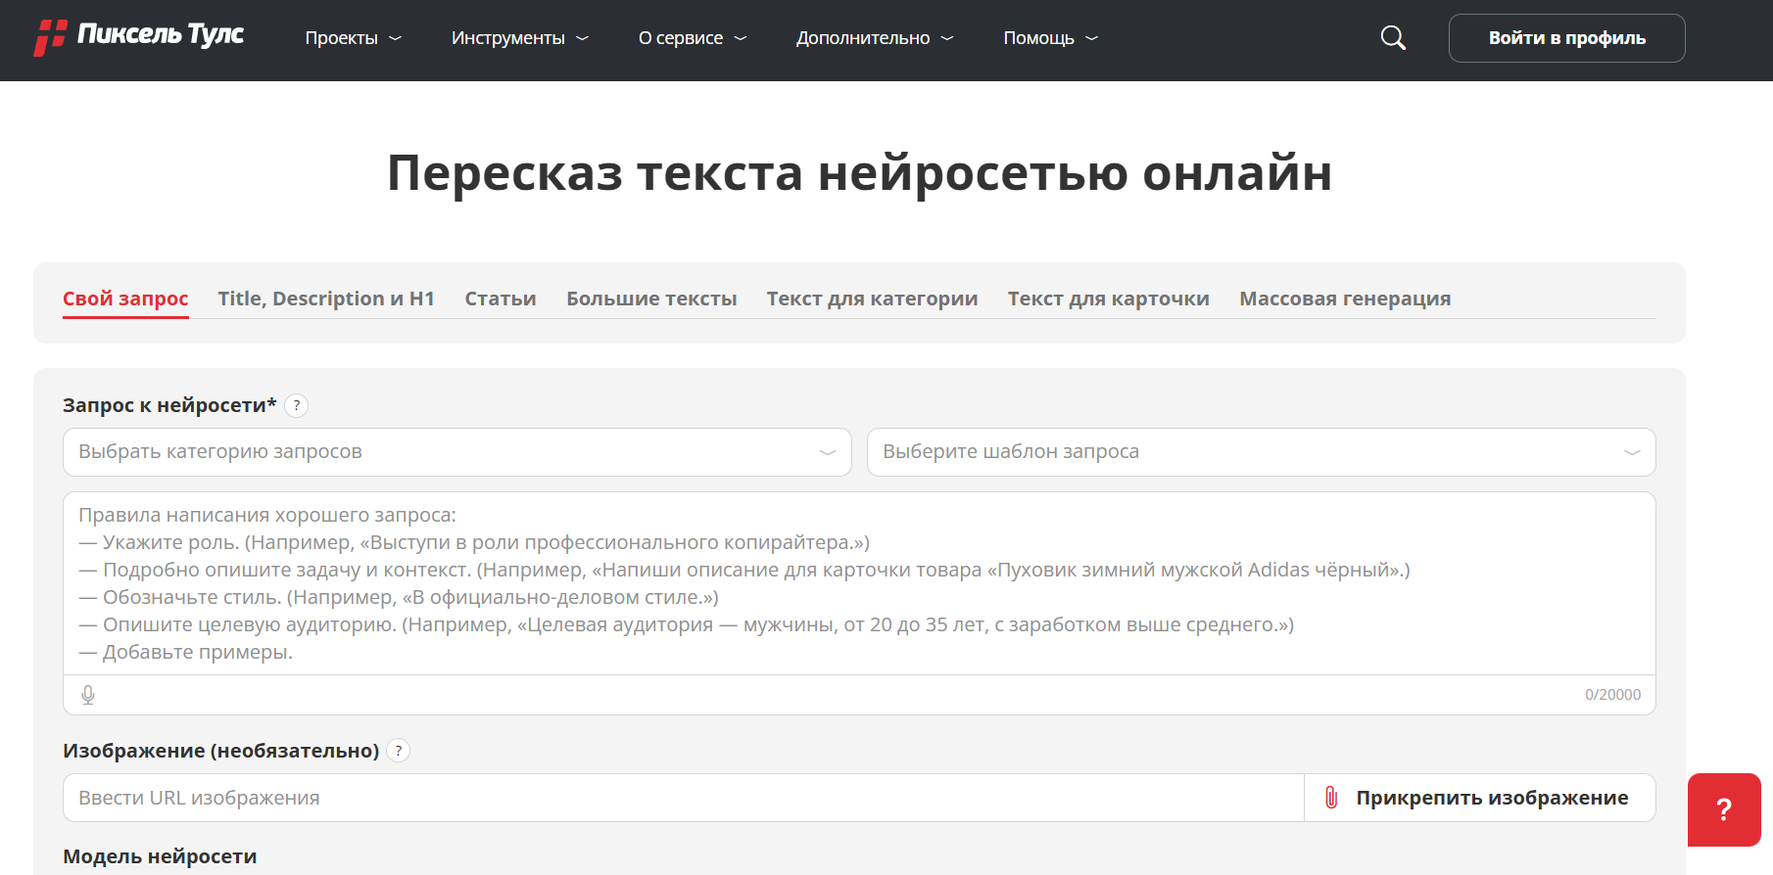Click the microphone voice input icon
The height and width of the screenshot is (875, 1773).
(88, 695)
